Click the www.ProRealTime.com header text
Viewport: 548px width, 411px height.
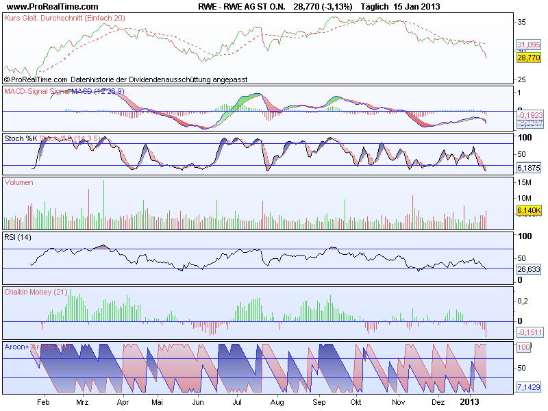point(53,7)
